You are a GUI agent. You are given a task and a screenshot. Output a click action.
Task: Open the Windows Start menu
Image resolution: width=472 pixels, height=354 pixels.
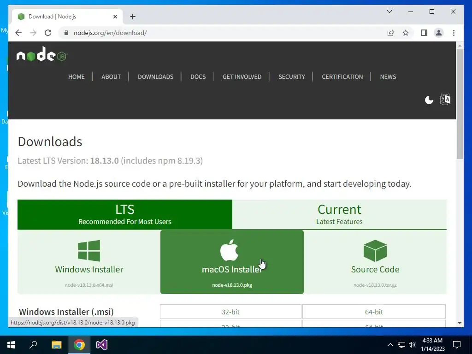pos(11,345)
